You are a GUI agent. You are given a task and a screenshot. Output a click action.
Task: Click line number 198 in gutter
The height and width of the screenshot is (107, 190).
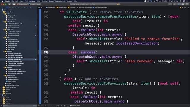point(46,52)
